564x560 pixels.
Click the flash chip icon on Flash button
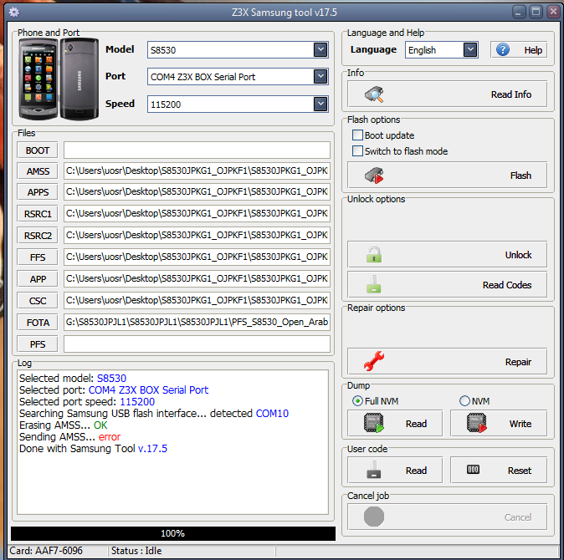point(374,176)
